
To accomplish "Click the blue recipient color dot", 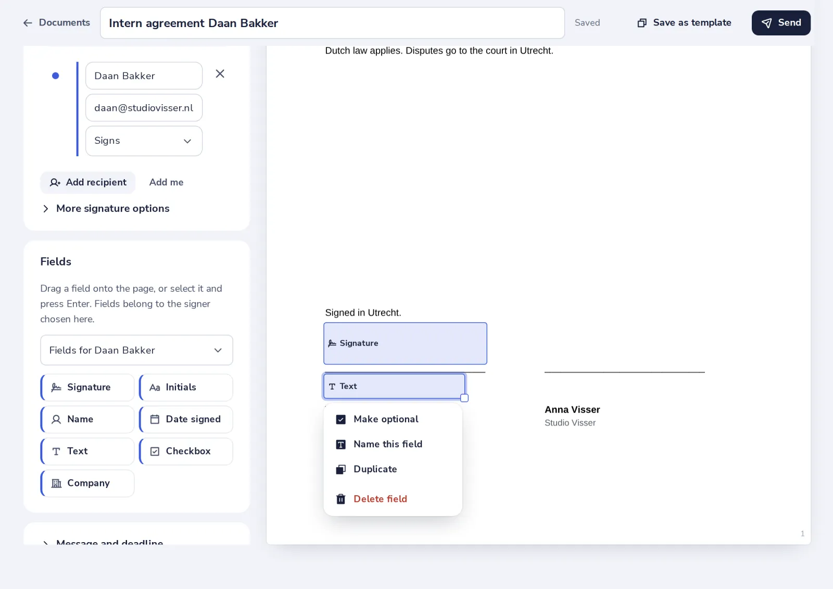I will [56, 76].
